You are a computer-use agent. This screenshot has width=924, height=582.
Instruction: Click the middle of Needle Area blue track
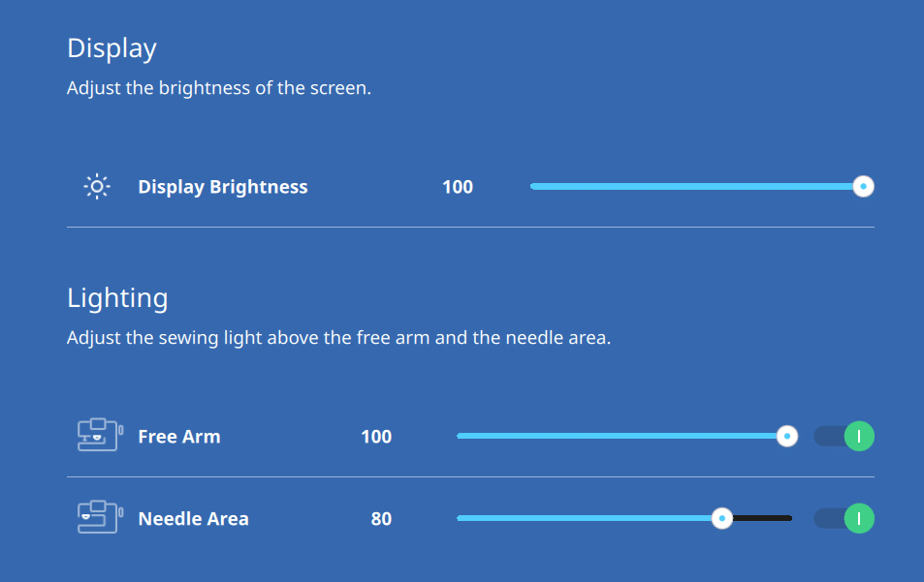589,518
